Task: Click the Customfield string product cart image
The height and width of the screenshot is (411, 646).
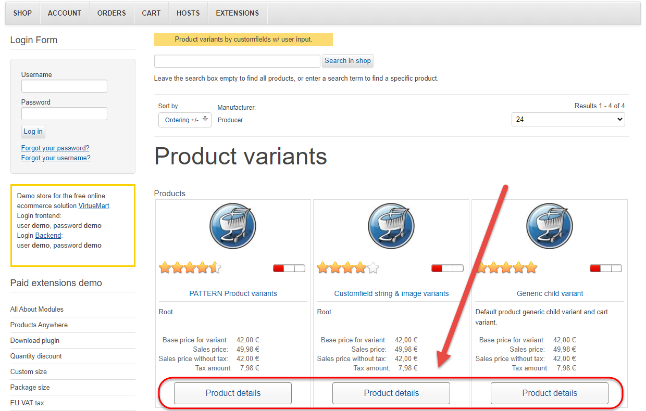Action: coord(391,226)
